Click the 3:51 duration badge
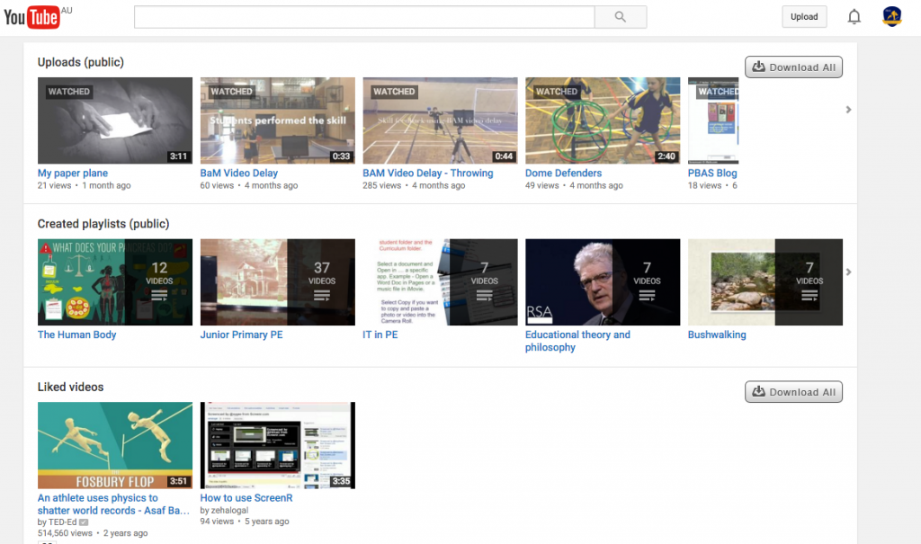The width and height of the screenshot is (921, 544). [179, 481]
